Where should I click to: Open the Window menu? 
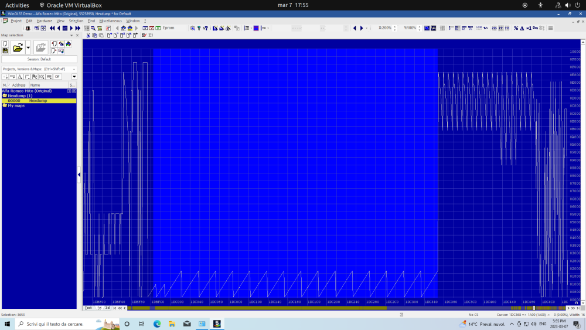point(132,21)
